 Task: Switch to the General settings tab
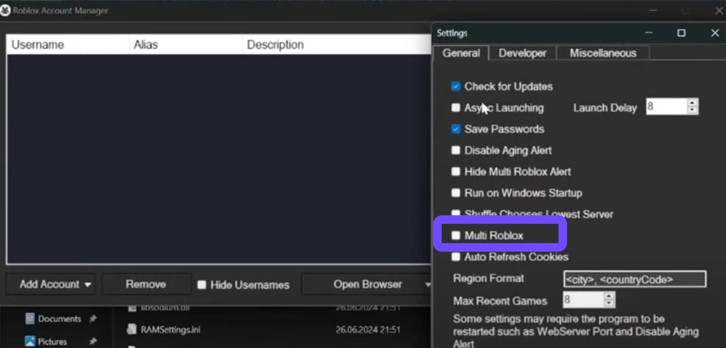461,53
